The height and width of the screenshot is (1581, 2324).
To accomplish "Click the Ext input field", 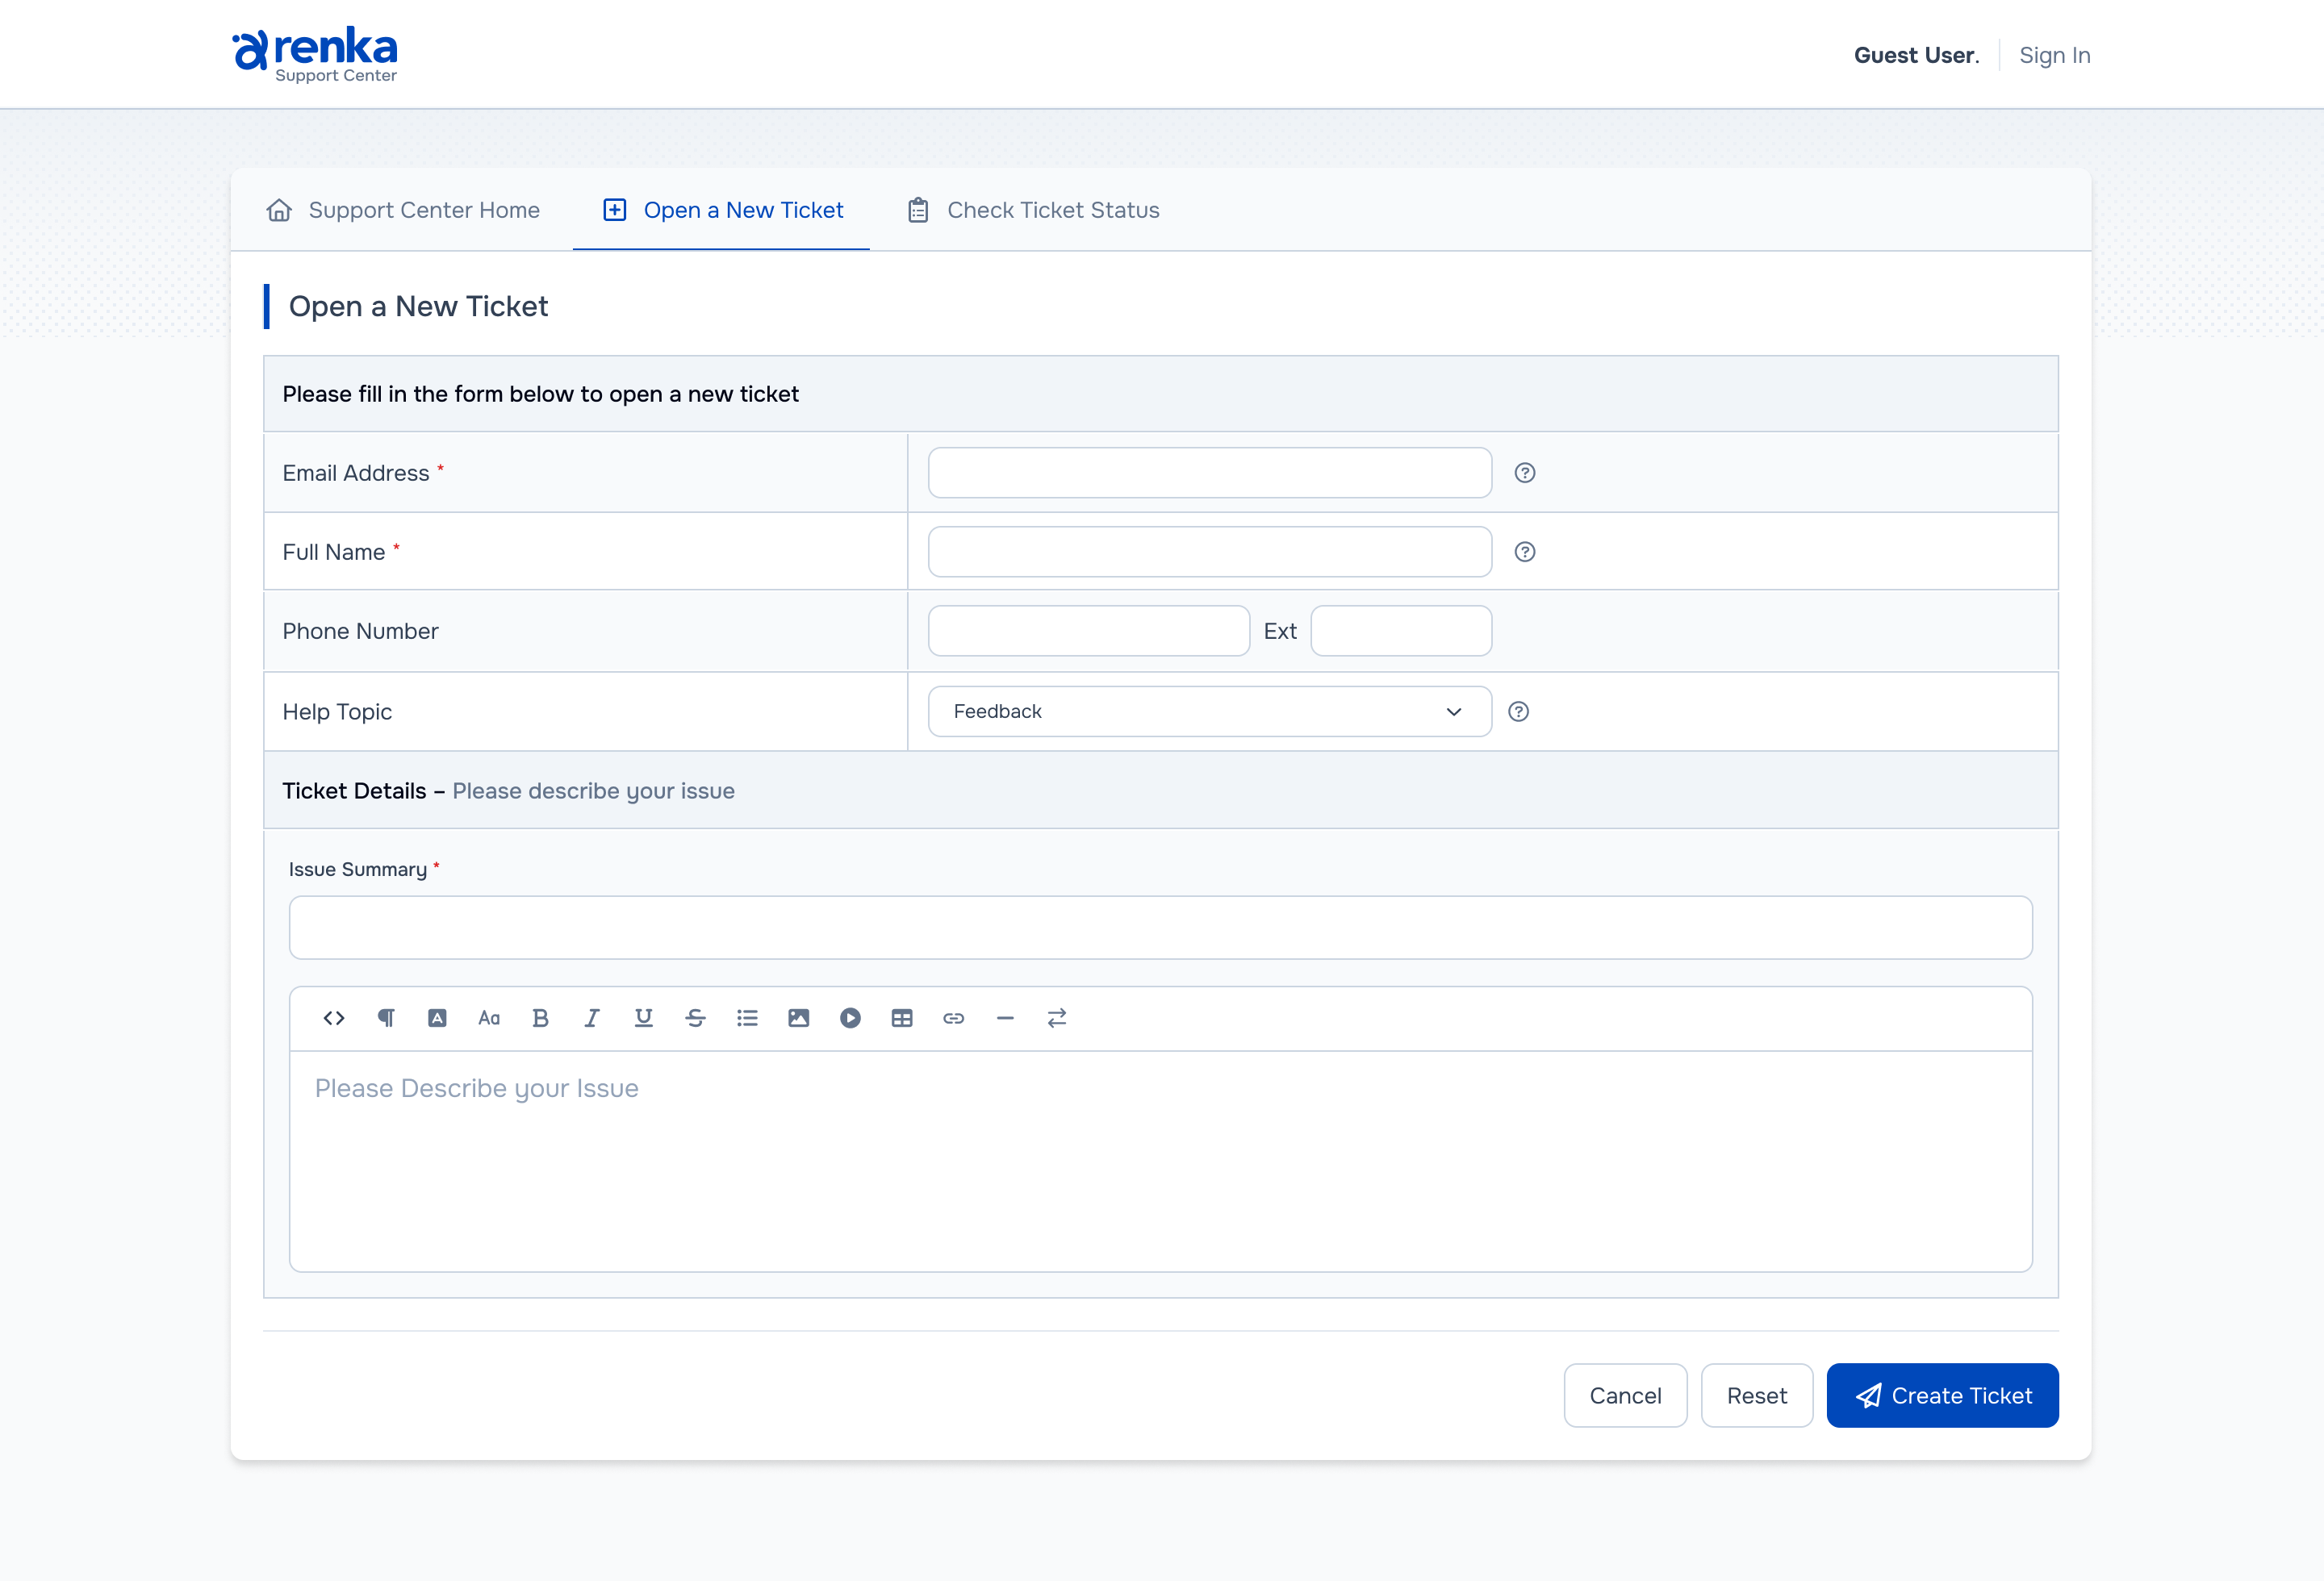I will pos(1401,632).
